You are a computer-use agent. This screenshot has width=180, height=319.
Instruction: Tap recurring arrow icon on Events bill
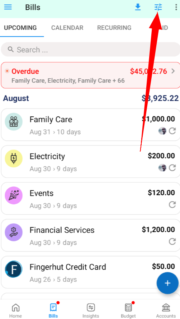172,205
